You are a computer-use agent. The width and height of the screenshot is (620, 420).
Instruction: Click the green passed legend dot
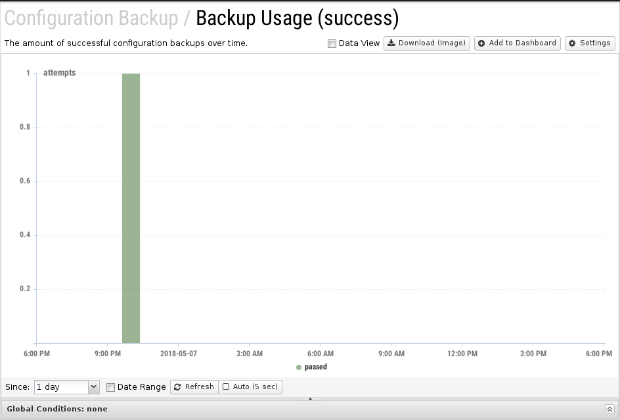(x=299, y=367)
